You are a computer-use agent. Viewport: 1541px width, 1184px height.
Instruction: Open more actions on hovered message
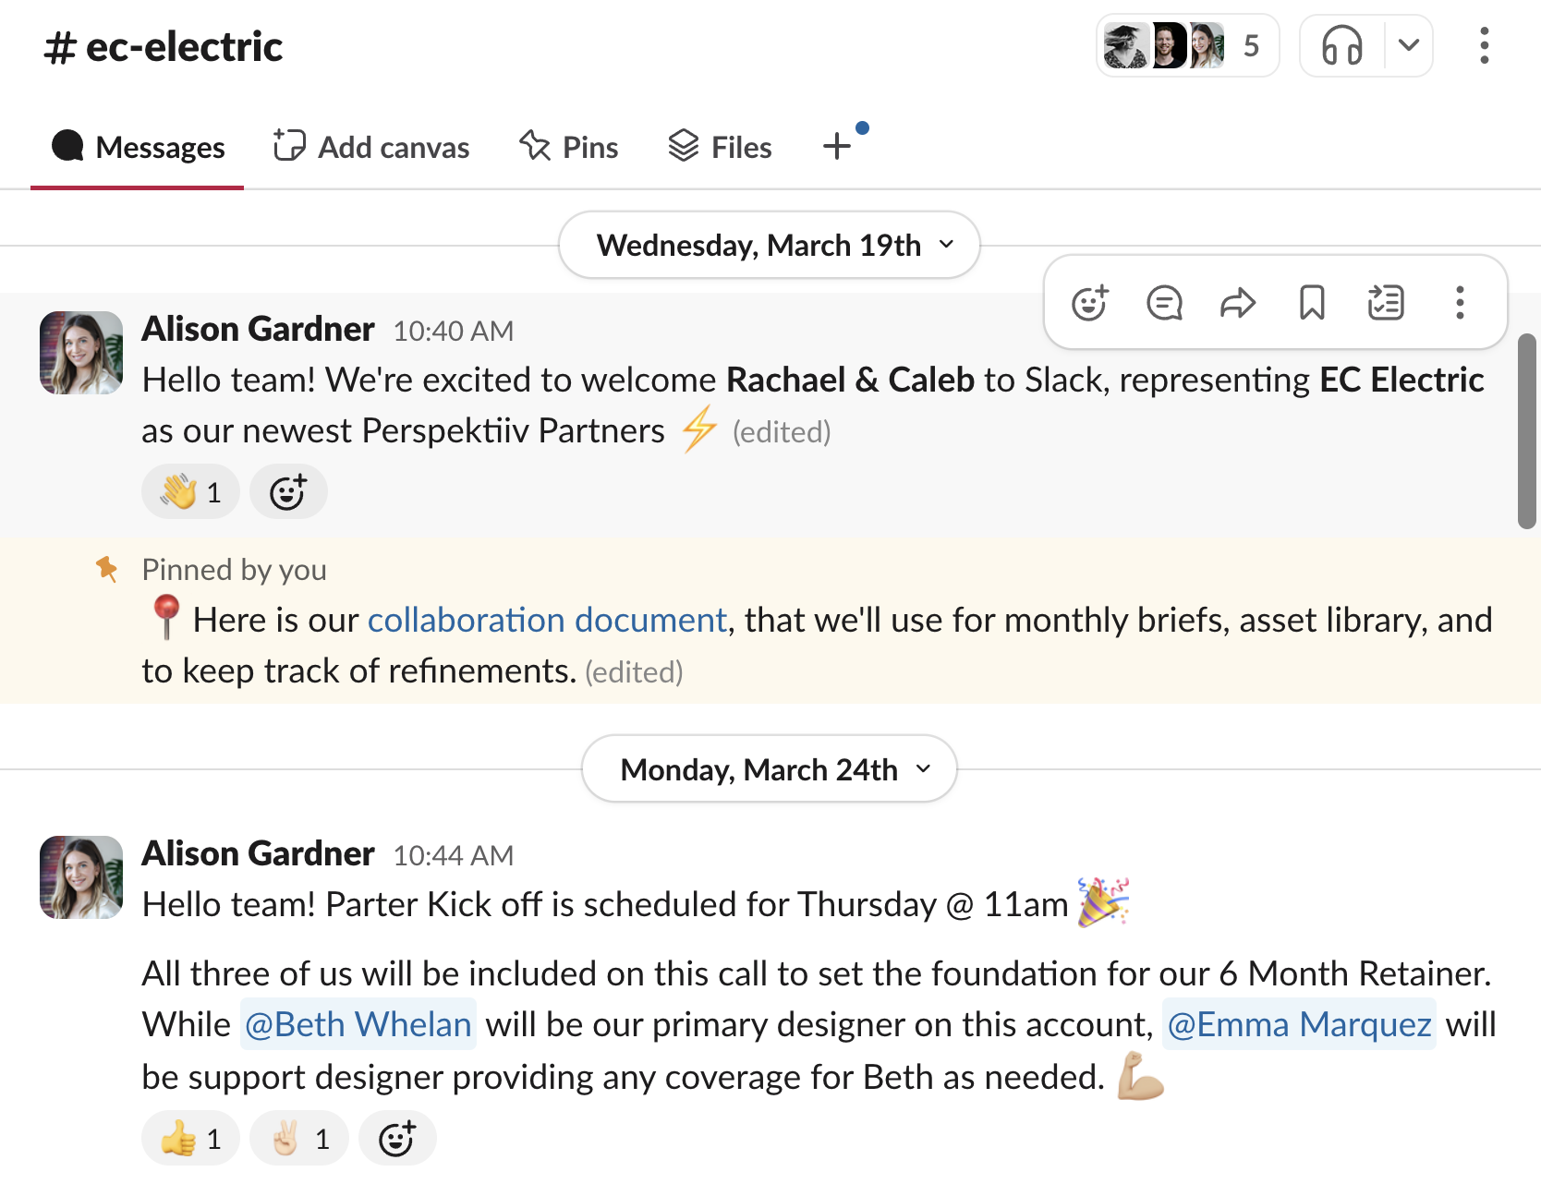tap(1460, 303)
